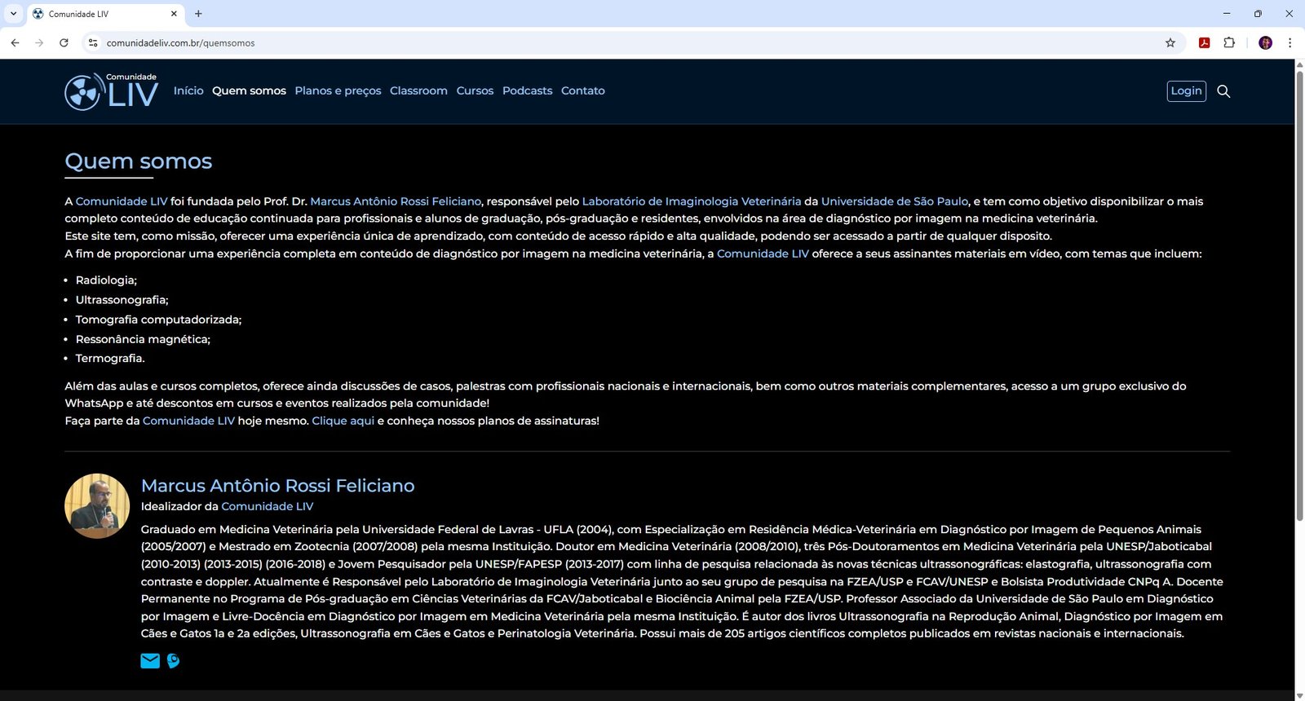Click Comunidade LIV link after 'Idealizador da'
1305x701 pixels.
(268, 506)
